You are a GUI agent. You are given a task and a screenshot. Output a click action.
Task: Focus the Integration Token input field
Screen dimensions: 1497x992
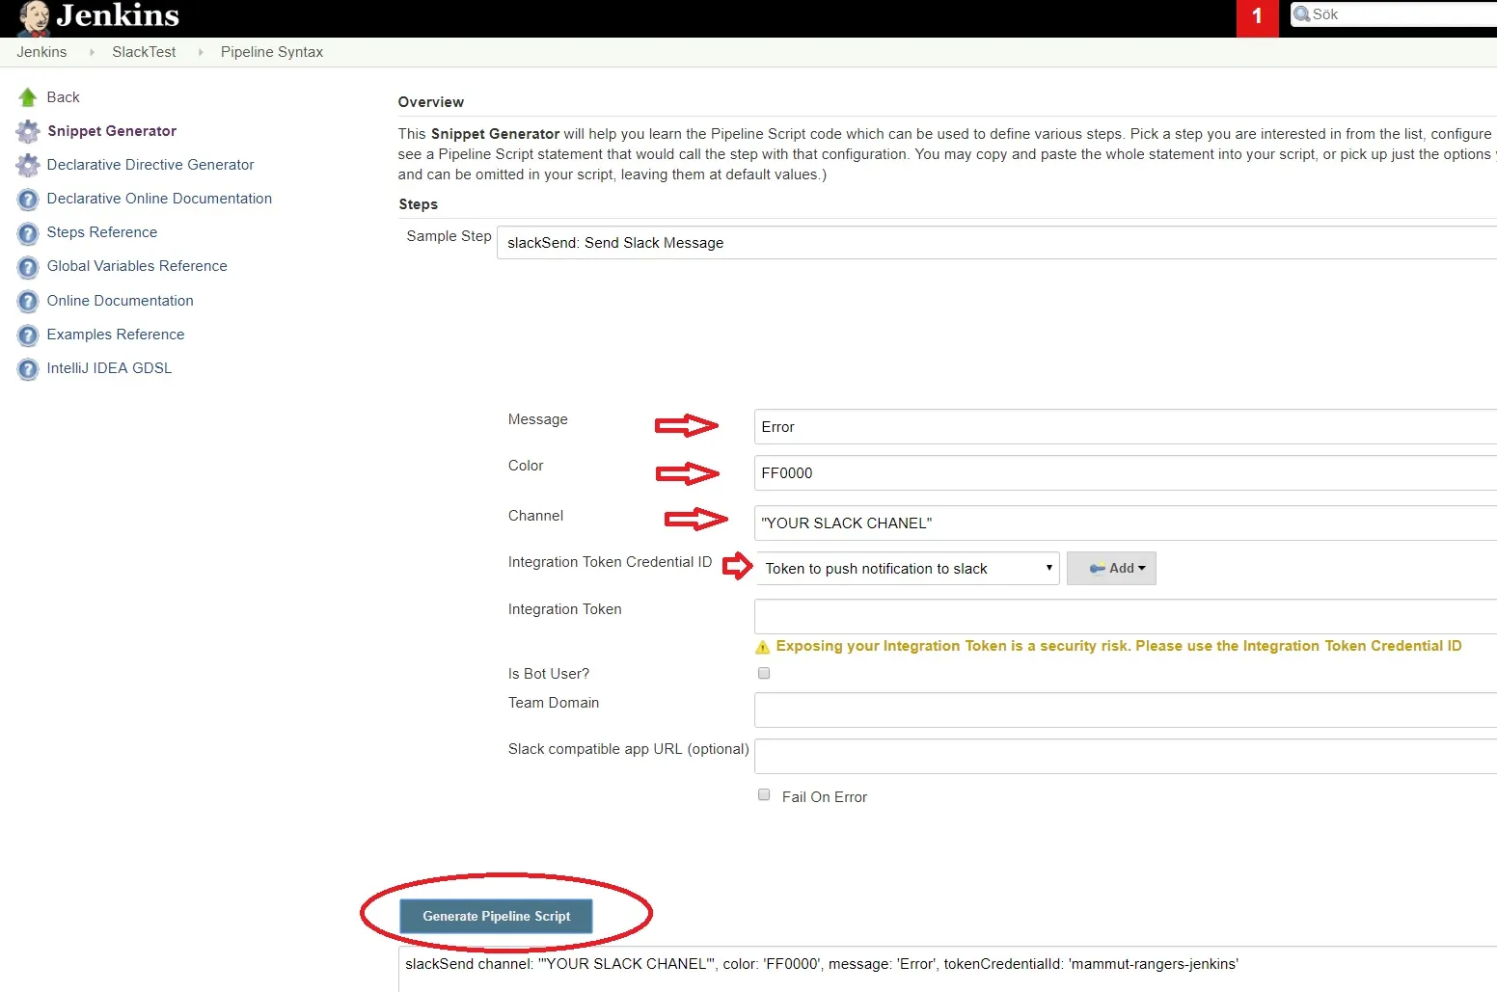1126,617
